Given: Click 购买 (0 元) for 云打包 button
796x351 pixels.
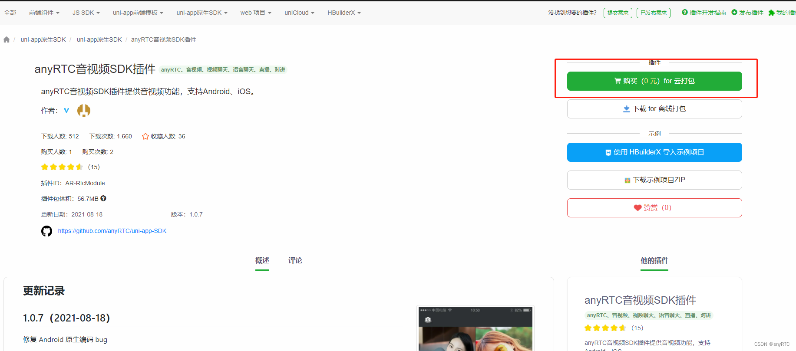Looking at the screenshot, I should (654, 81).
